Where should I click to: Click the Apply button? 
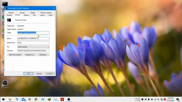(x=50, y=74)
